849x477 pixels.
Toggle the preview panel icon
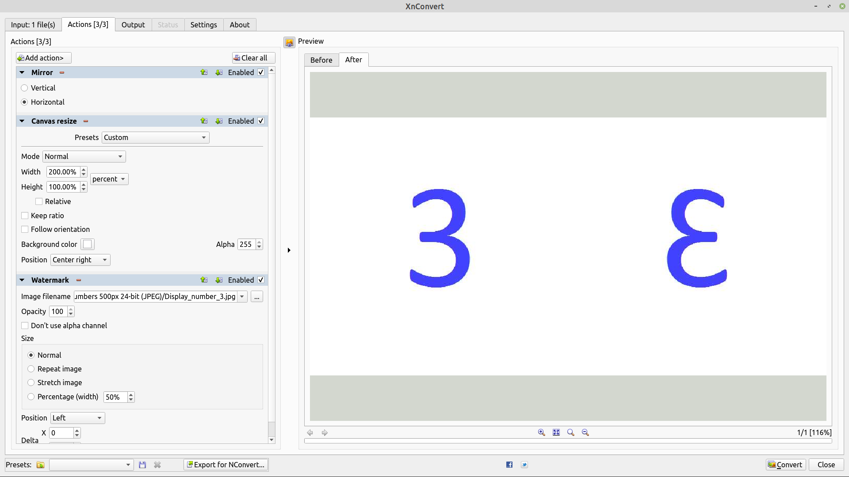pos(289,42)
